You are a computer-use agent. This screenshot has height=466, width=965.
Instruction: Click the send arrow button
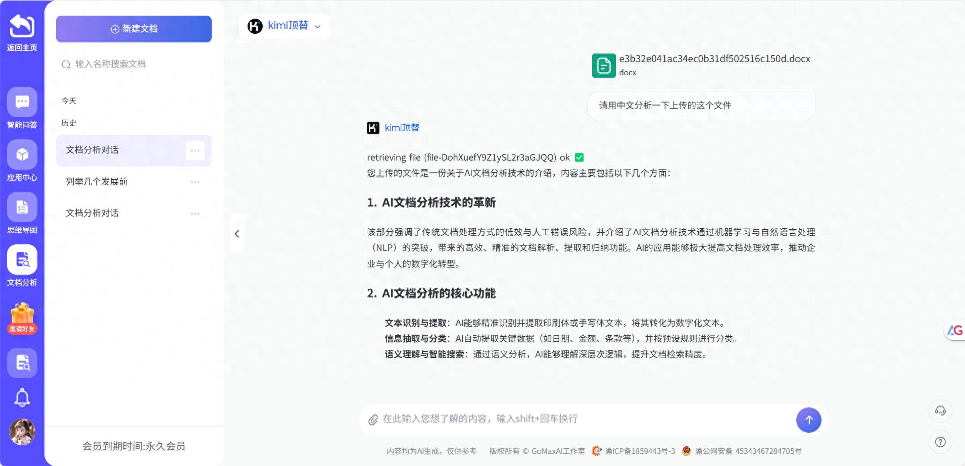coord(809,420)
